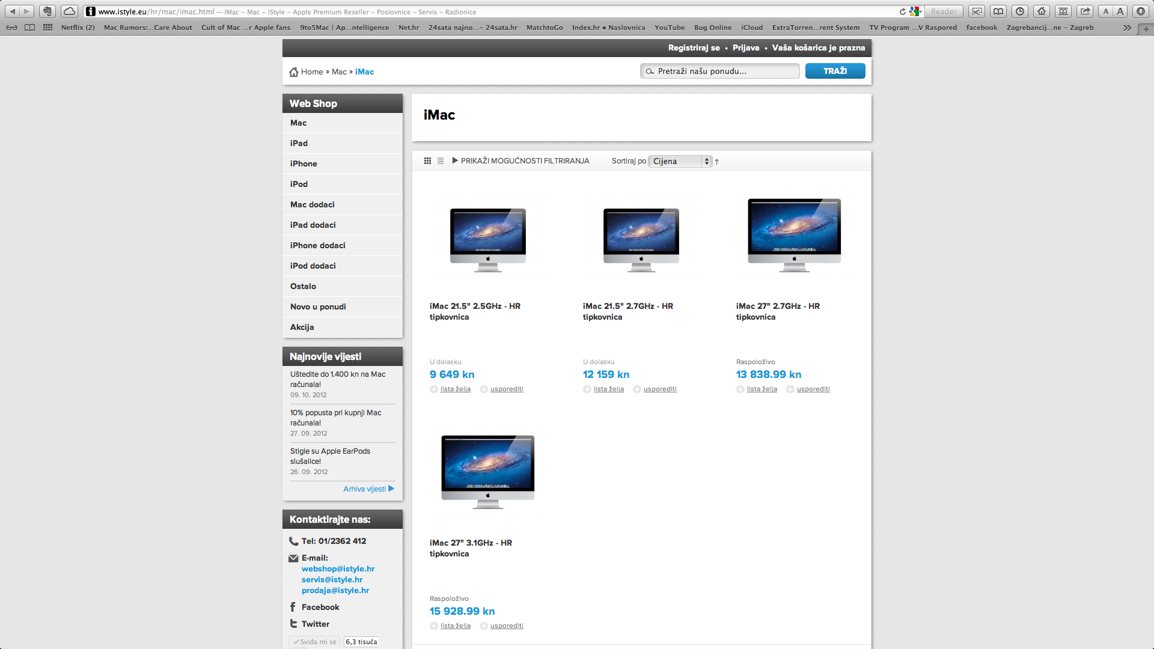Switch to list view icon
1154x649 pixels.
pos(441,161)
